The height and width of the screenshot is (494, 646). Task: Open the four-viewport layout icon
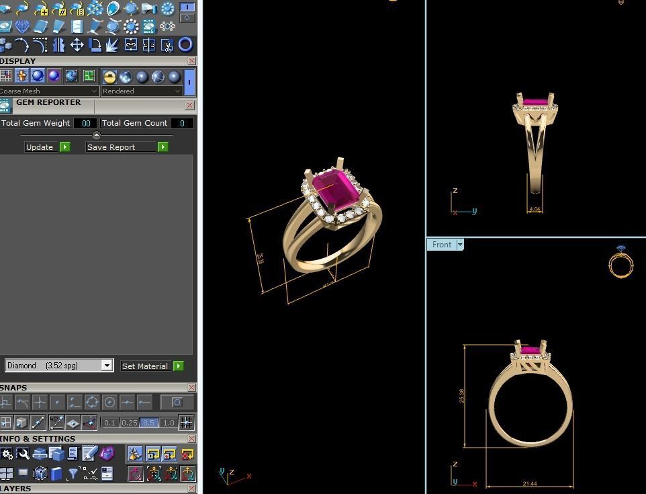6,473
